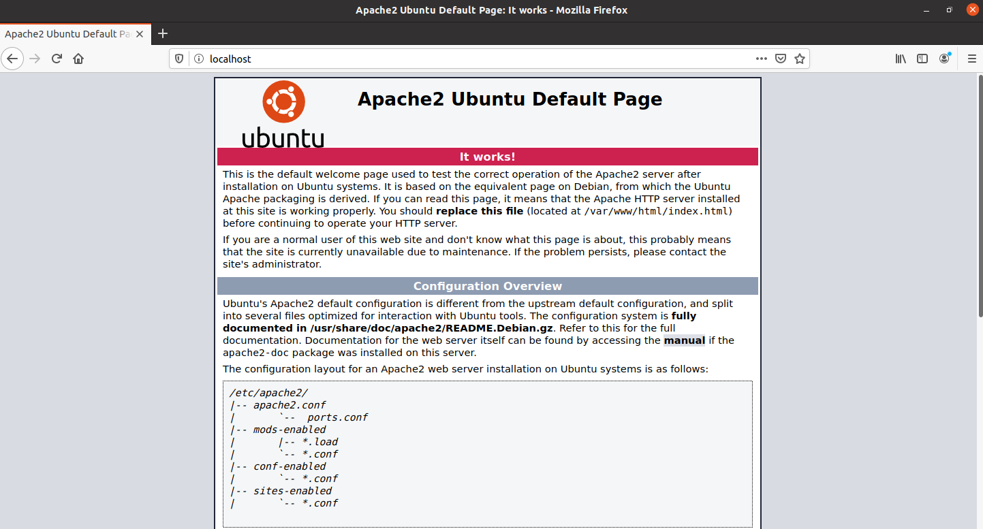Open the Firefox Library
The height and width of the screenshot is (529, 983).
tap(900, 59)
